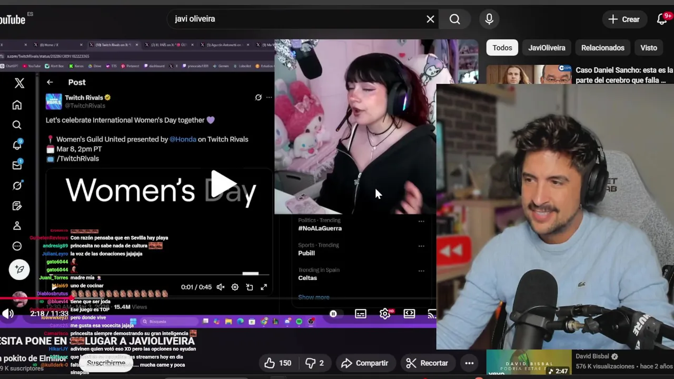This screenshot has width=674, height=379.
Task: Click Grok explain icon on Twitch Rivals post
Action: coord(258,97)
